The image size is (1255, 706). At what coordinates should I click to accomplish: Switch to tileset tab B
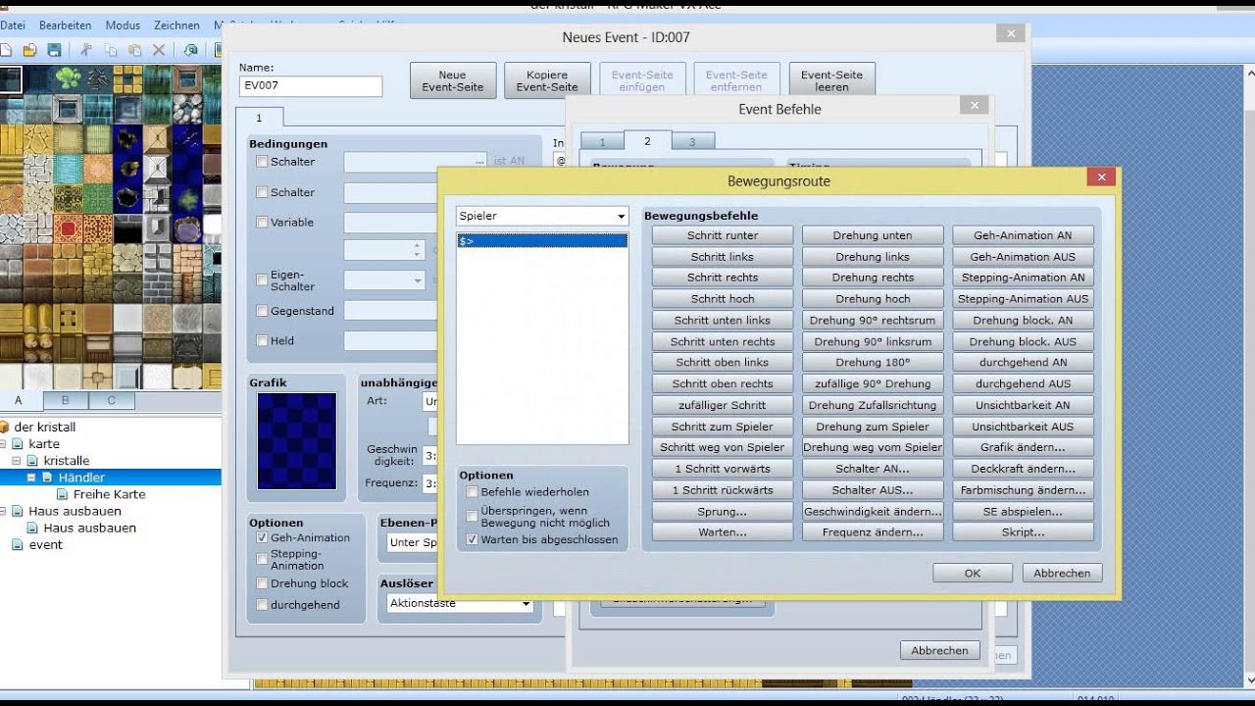(x=66, y=400)
